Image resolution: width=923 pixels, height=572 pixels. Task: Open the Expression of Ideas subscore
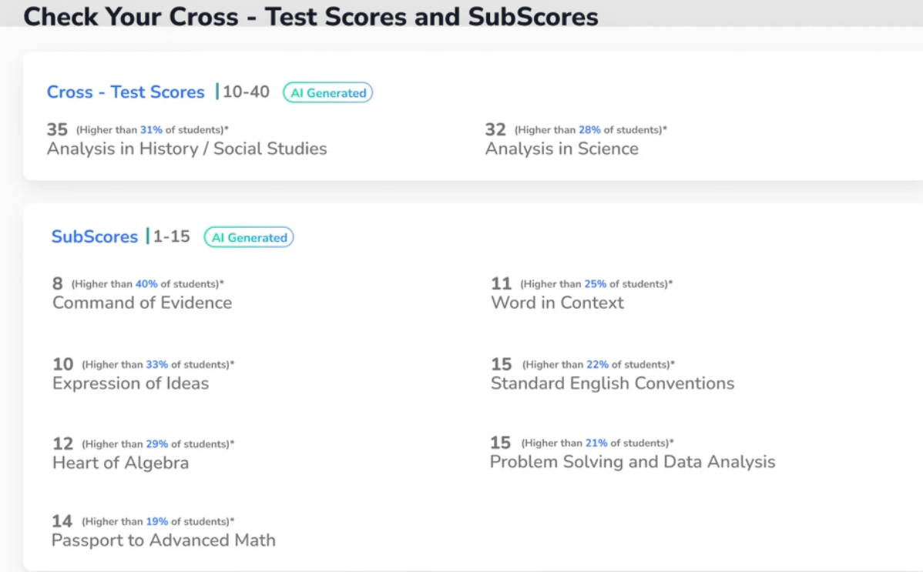[x=130, y=383]
